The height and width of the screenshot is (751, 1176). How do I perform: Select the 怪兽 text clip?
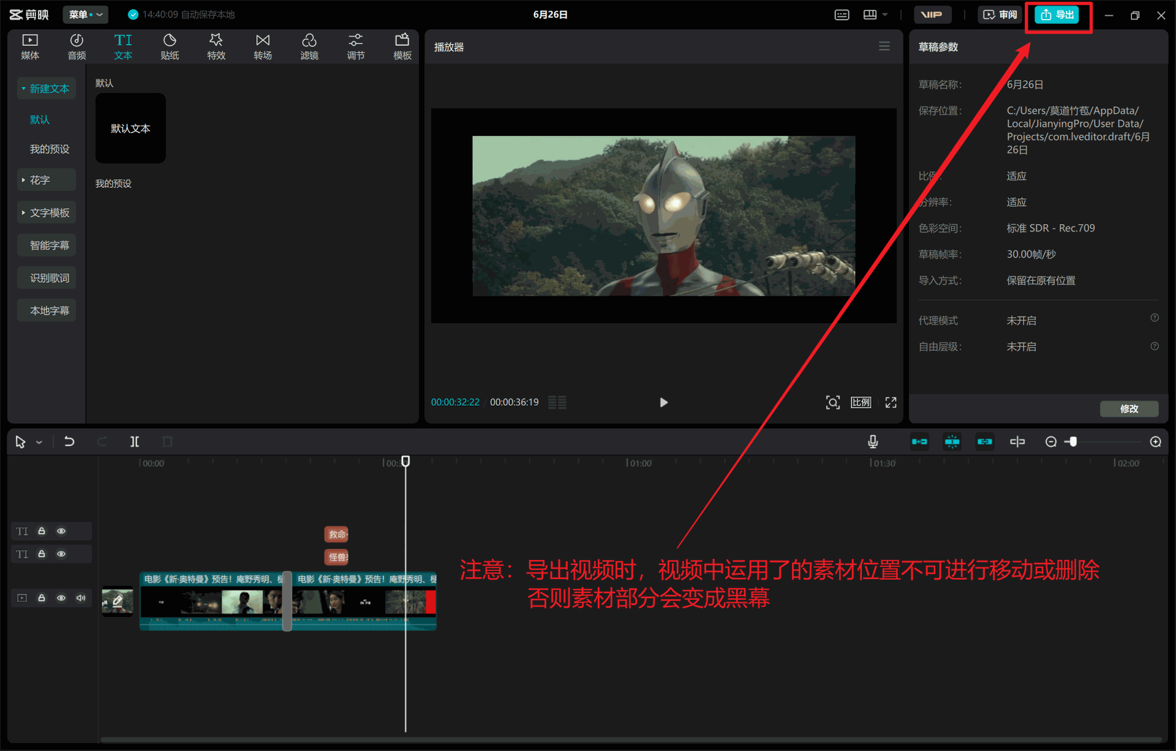click(x=336, y=557)
